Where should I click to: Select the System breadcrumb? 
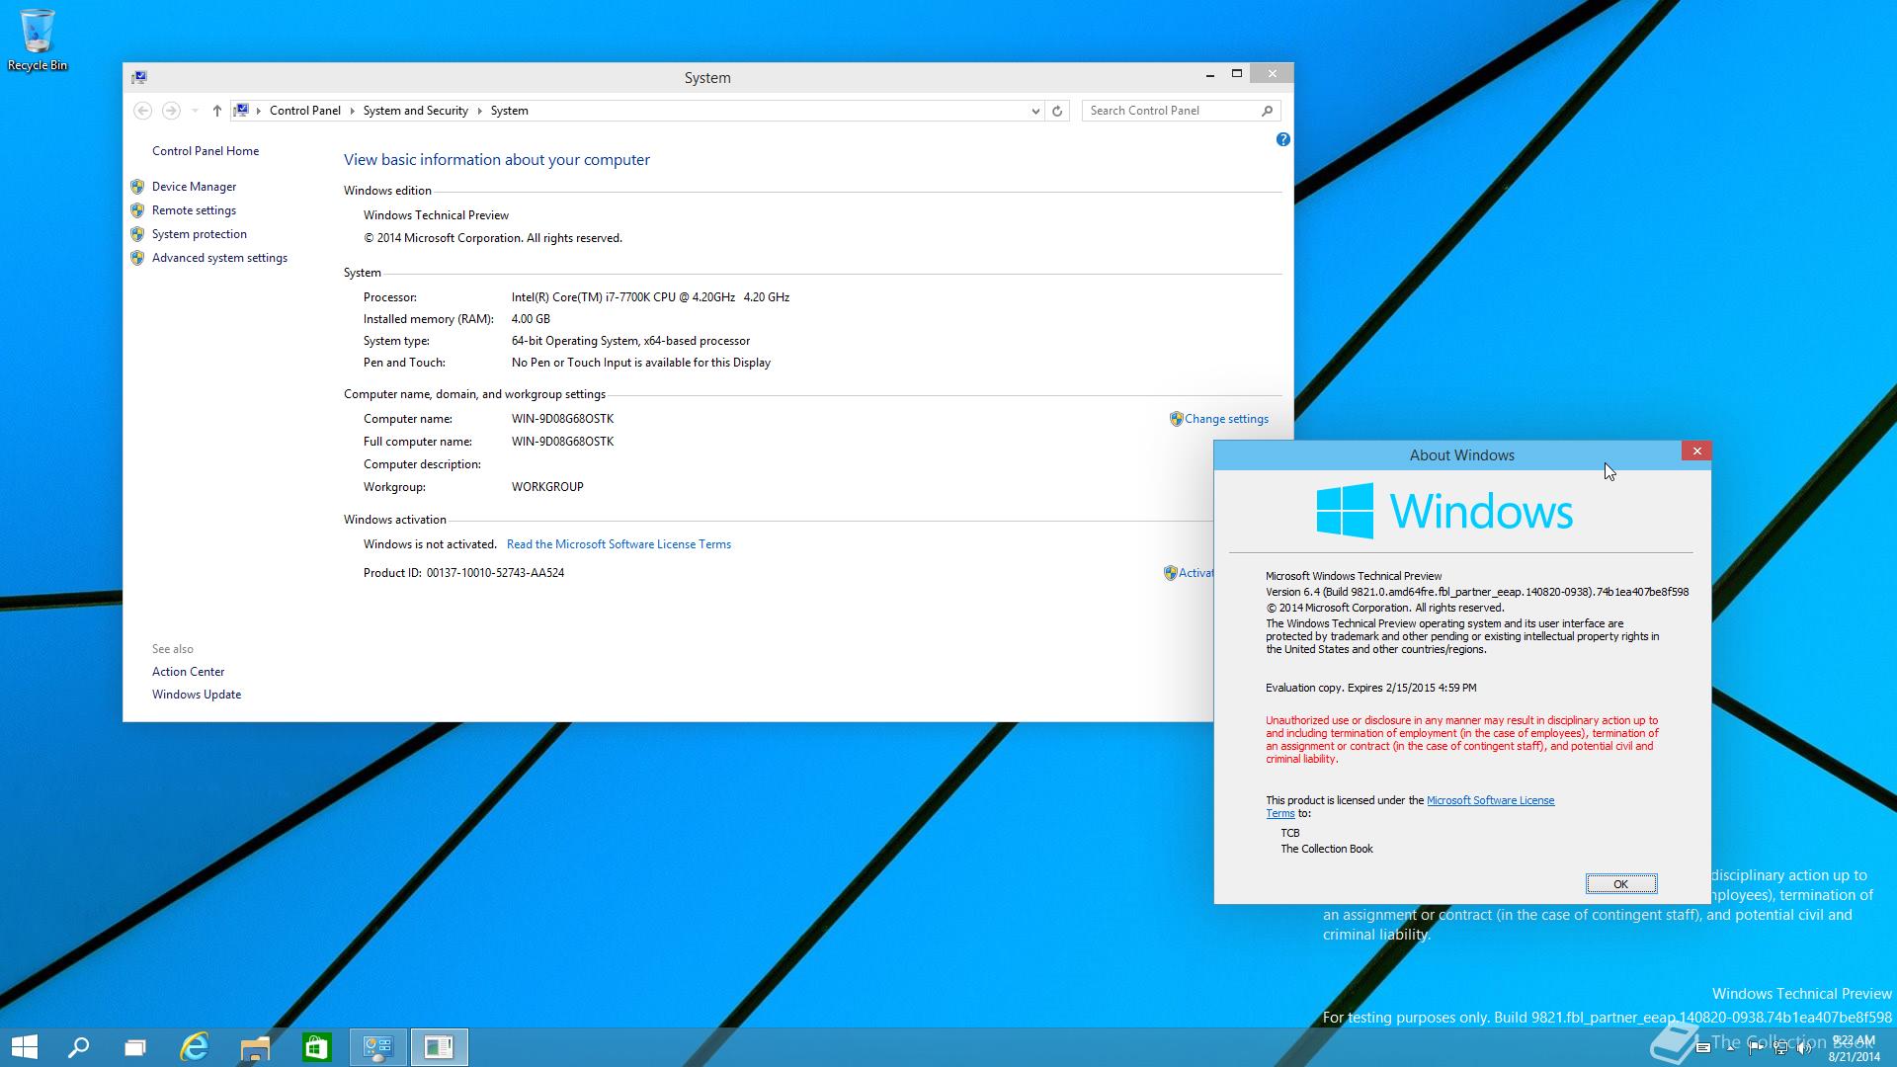coord(509,111)
